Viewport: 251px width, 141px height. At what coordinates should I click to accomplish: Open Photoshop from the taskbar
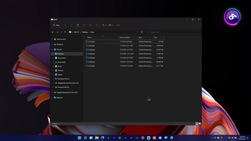(x=108, y=138)
